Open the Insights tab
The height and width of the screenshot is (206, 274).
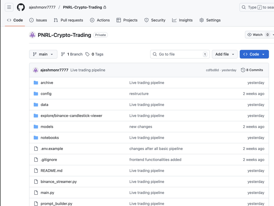(x=182, y=20)
